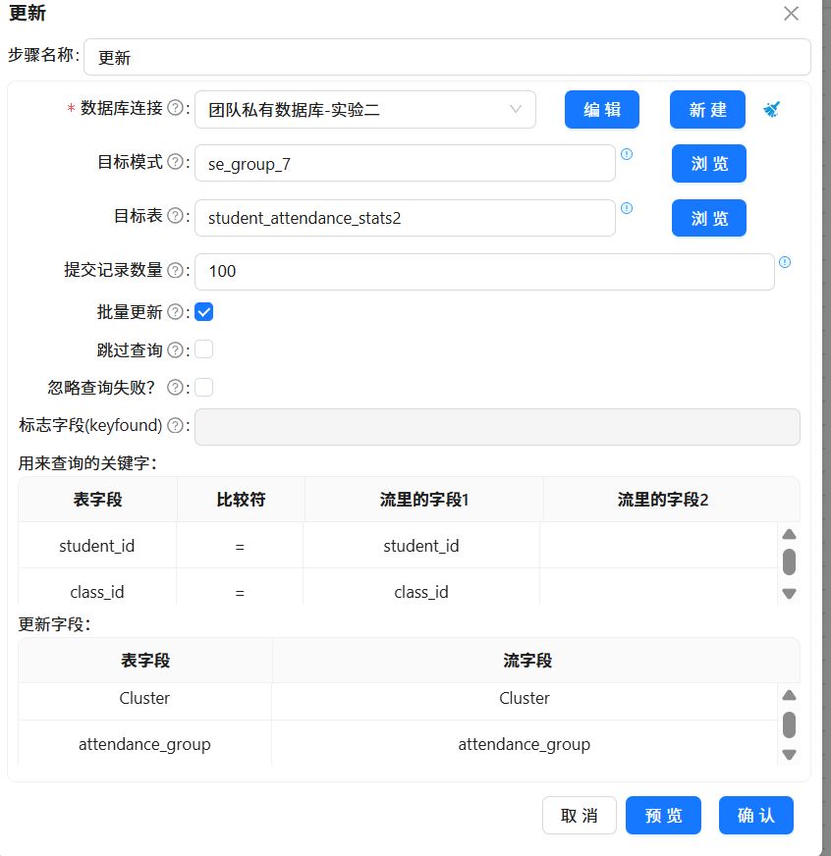
Task: Click the 预览 button
Action: [x=663, y=815]
